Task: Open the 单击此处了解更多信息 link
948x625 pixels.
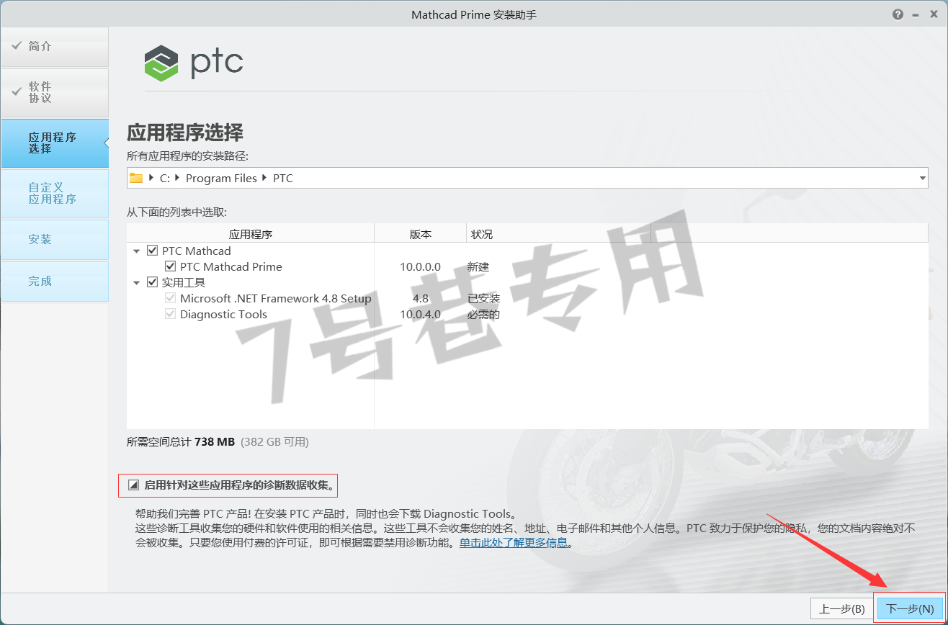Action: click(x=514, y=543)
